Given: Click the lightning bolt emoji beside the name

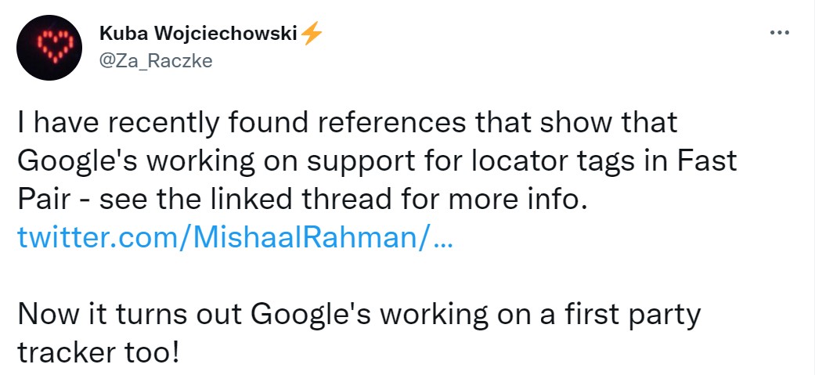Looking at the screenshot, I should point(312,35).
